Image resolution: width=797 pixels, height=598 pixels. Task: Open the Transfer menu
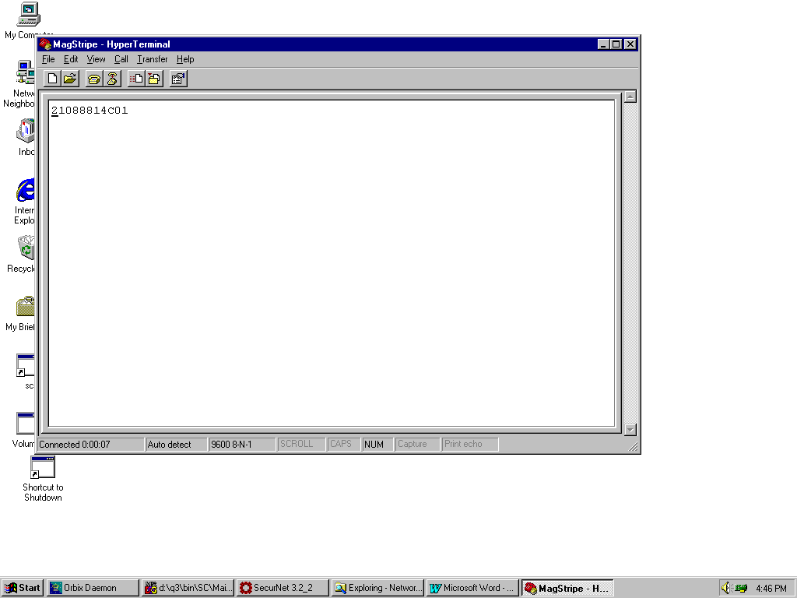click(153, 59)
